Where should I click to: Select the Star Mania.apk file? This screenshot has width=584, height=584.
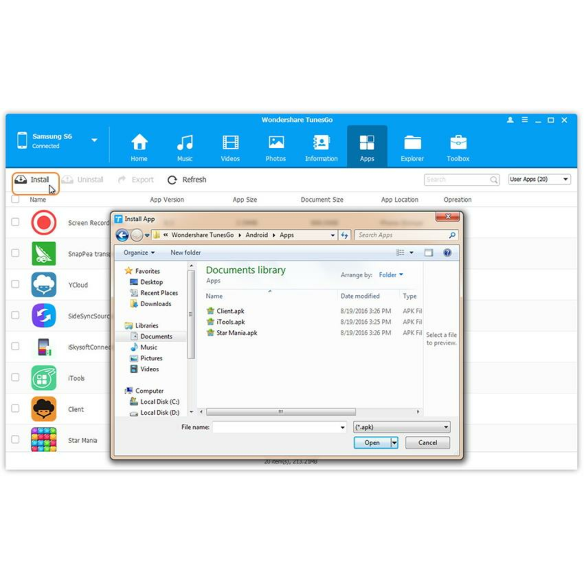pyautogui.click(x=236, y=333)
